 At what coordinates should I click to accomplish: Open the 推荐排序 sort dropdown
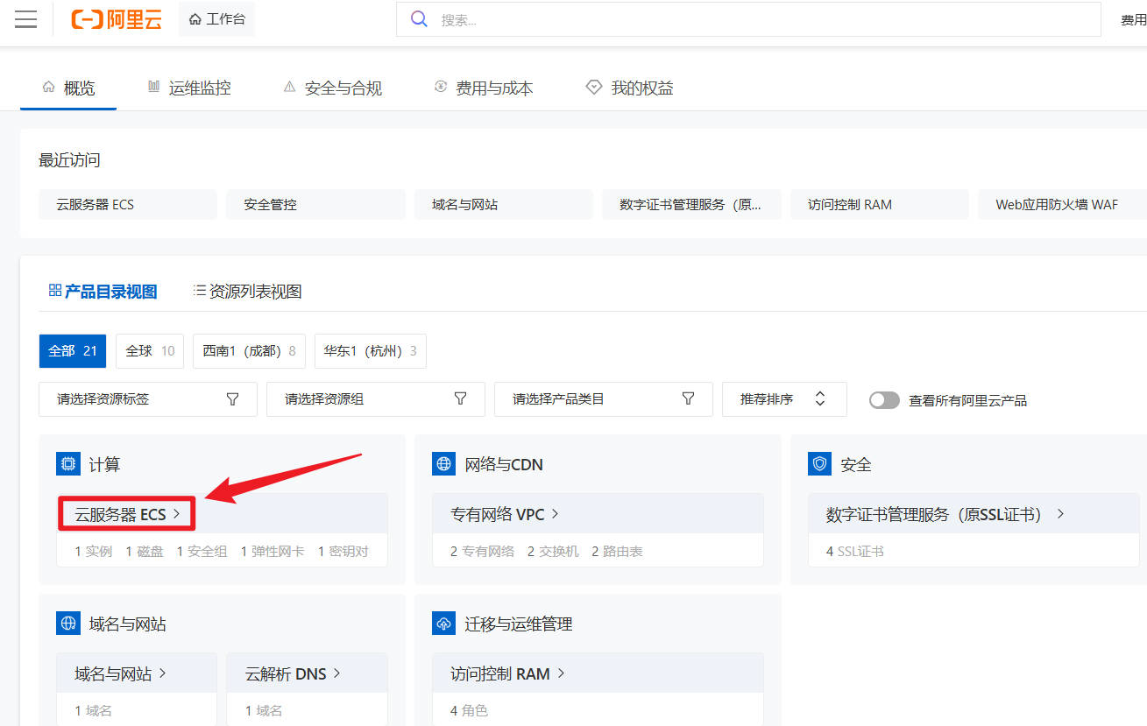pyautogui.click(x=783, y=399)
